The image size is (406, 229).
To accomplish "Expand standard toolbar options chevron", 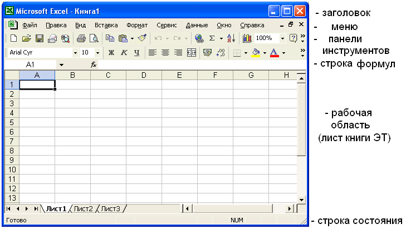I will (302, 38).
